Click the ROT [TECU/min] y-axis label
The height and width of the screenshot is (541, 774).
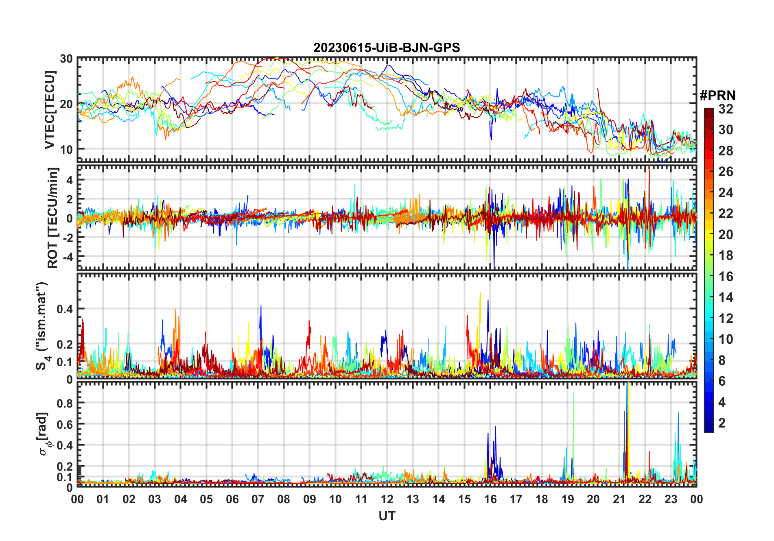tap(53, 218)
